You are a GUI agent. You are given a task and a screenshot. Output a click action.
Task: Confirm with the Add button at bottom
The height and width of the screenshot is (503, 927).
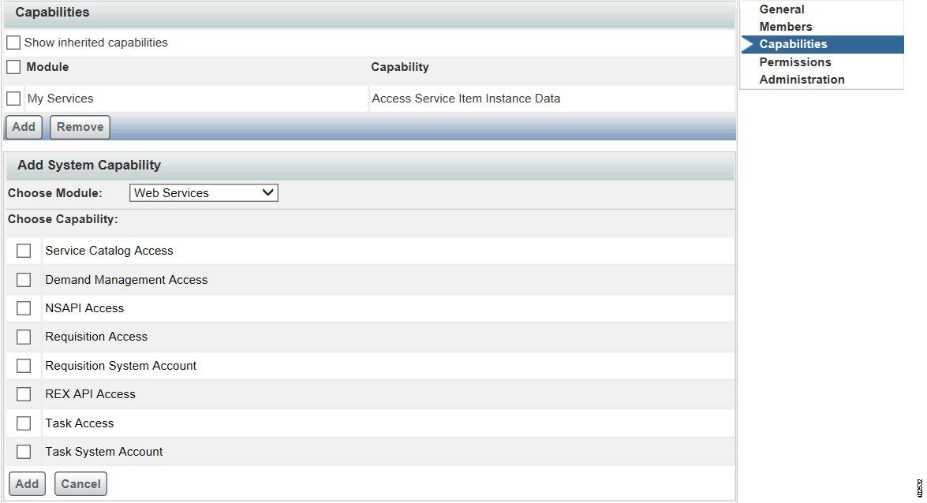point(27,483)
